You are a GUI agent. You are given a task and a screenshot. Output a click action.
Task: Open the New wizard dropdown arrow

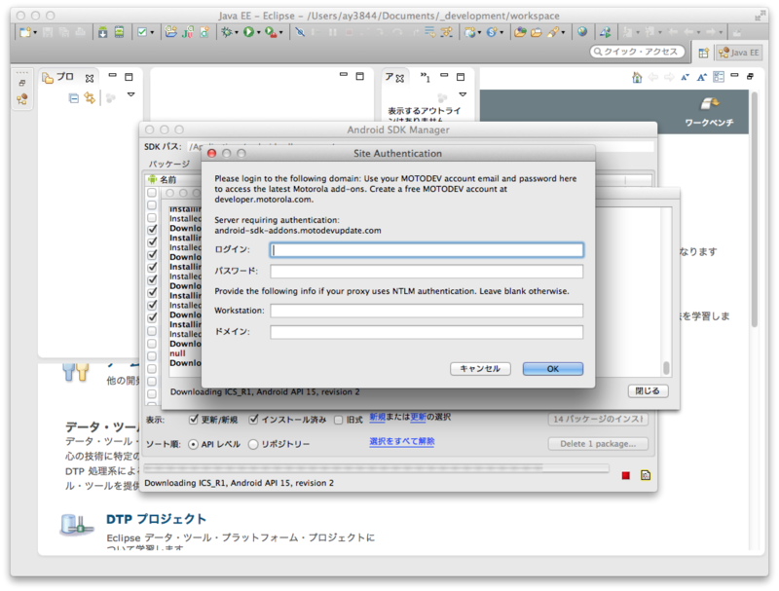(x=35, y=33)
